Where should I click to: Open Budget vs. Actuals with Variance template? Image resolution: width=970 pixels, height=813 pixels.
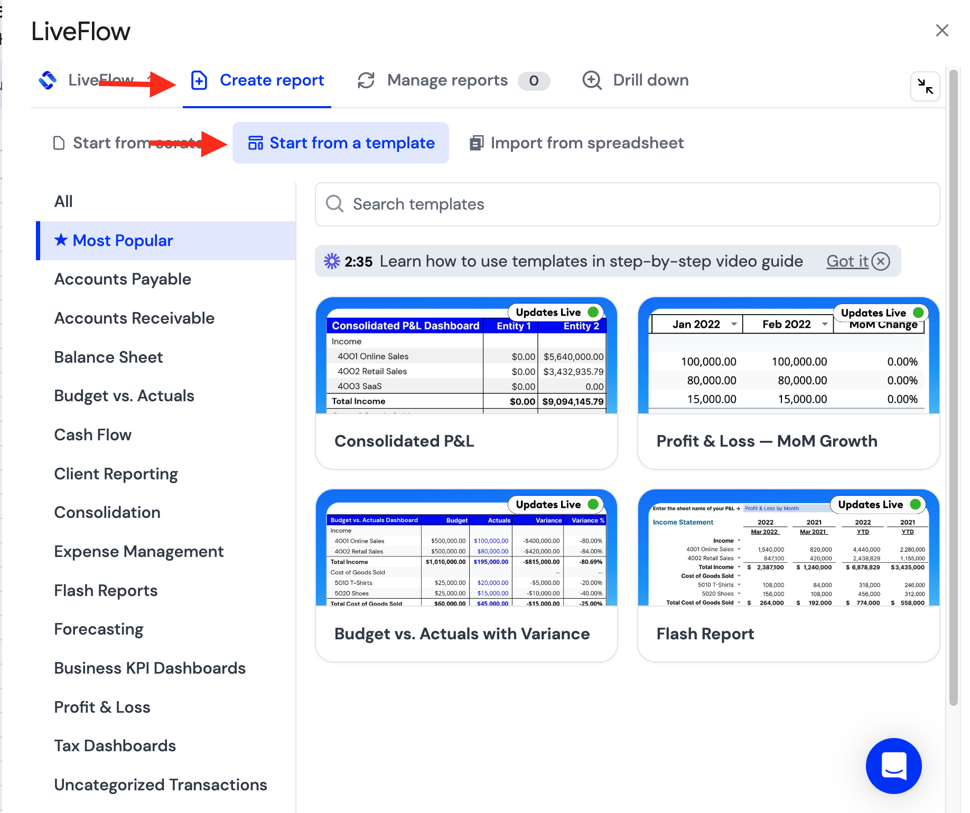tap(466, 575)
